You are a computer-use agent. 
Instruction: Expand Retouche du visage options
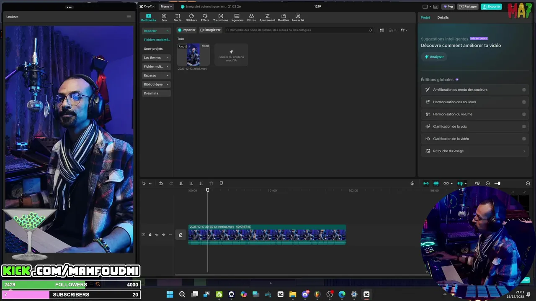(x=524, y=151)
